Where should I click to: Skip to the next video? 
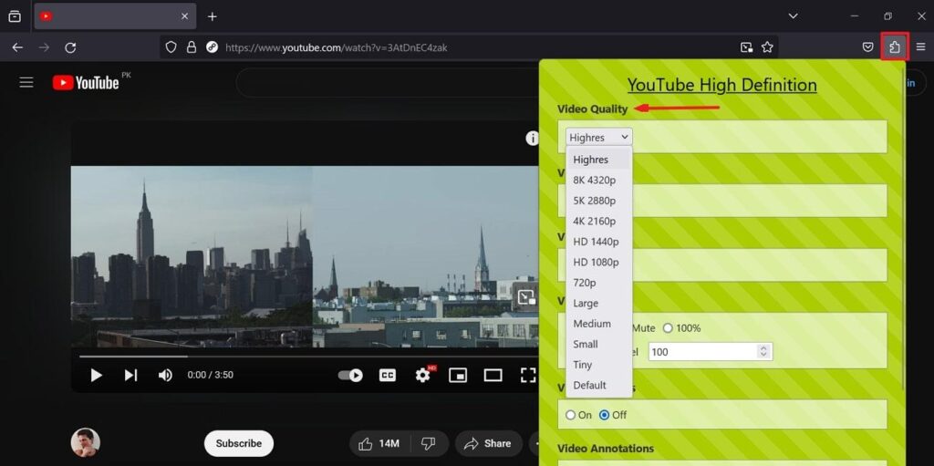[130, 375]
